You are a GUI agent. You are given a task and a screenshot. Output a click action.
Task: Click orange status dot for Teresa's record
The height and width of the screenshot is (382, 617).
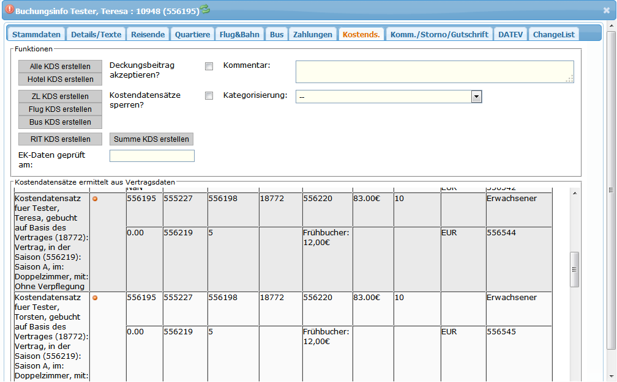click(95, 199)
